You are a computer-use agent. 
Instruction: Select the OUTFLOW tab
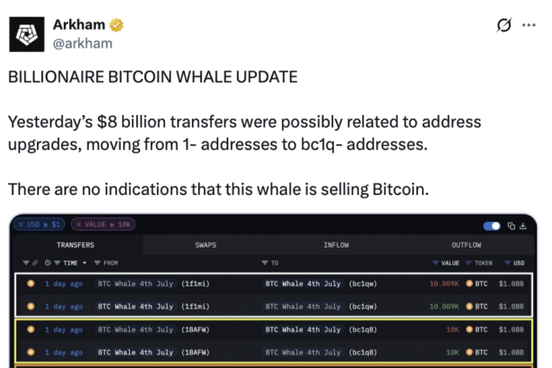pos(467,244)
